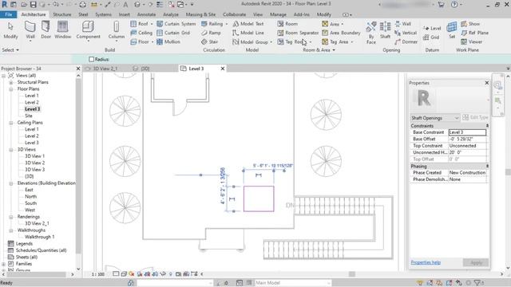
Task: Click the Edit Type button
Action: tap(475, 117)
